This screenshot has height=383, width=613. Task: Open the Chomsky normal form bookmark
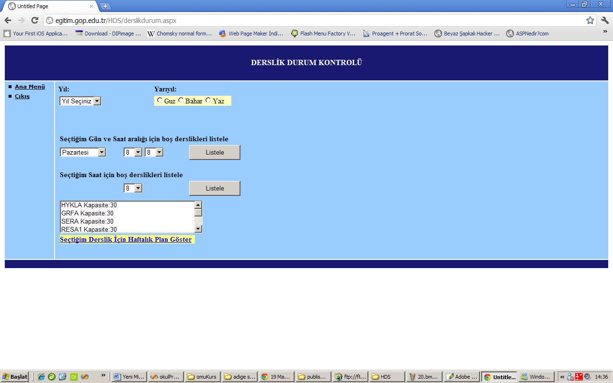tap(180, 34)
